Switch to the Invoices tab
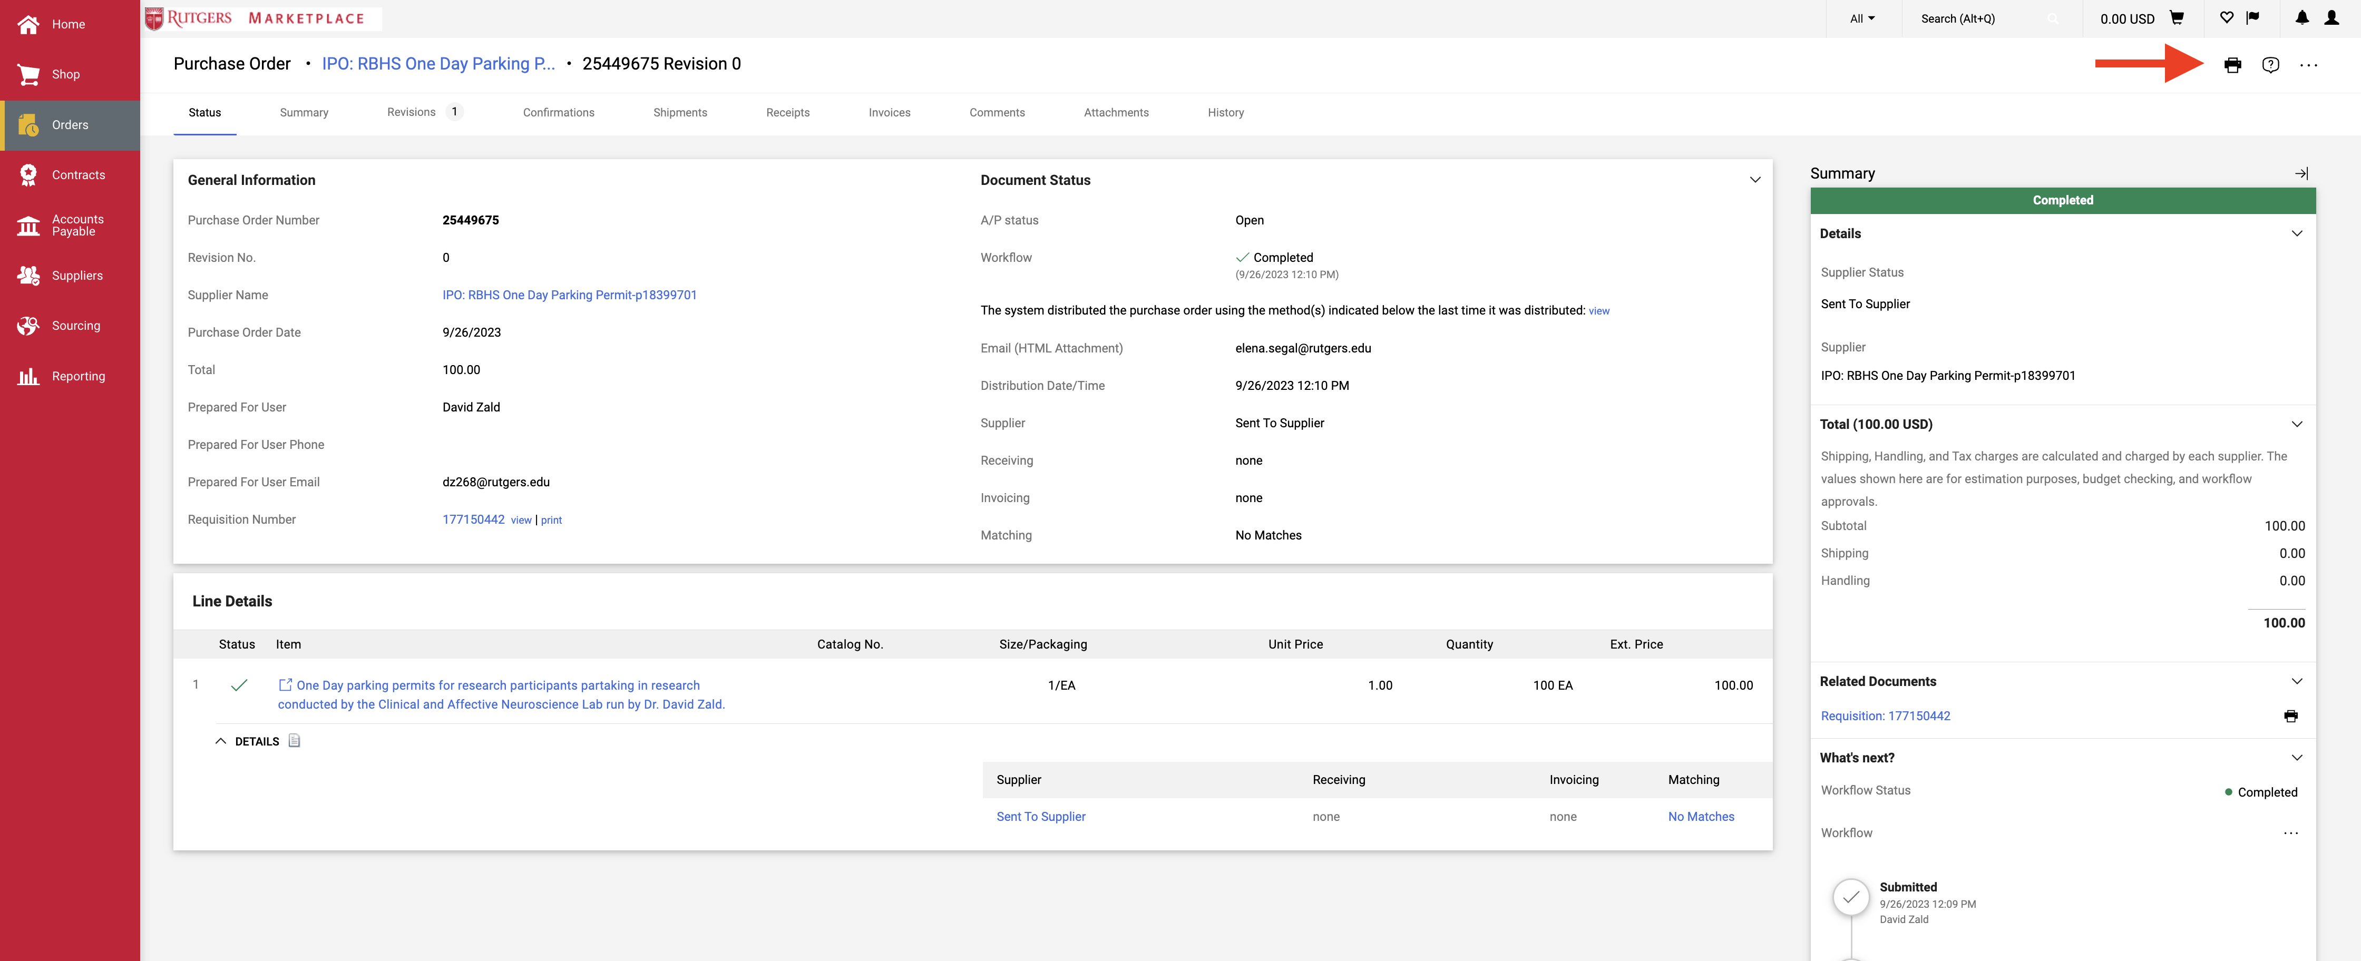 889,113
